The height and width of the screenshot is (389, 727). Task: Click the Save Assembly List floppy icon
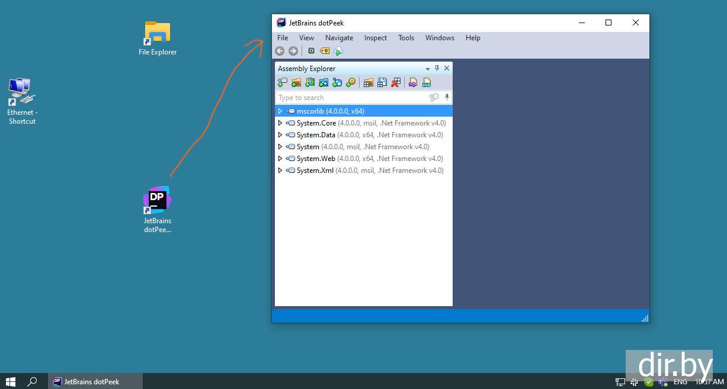[382, 82]
